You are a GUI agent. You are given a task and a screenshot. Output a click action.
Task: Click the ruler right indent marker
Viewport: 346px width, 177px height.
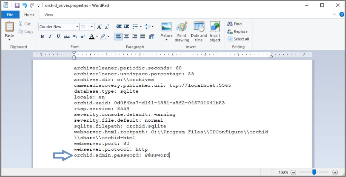pos(271,56)
